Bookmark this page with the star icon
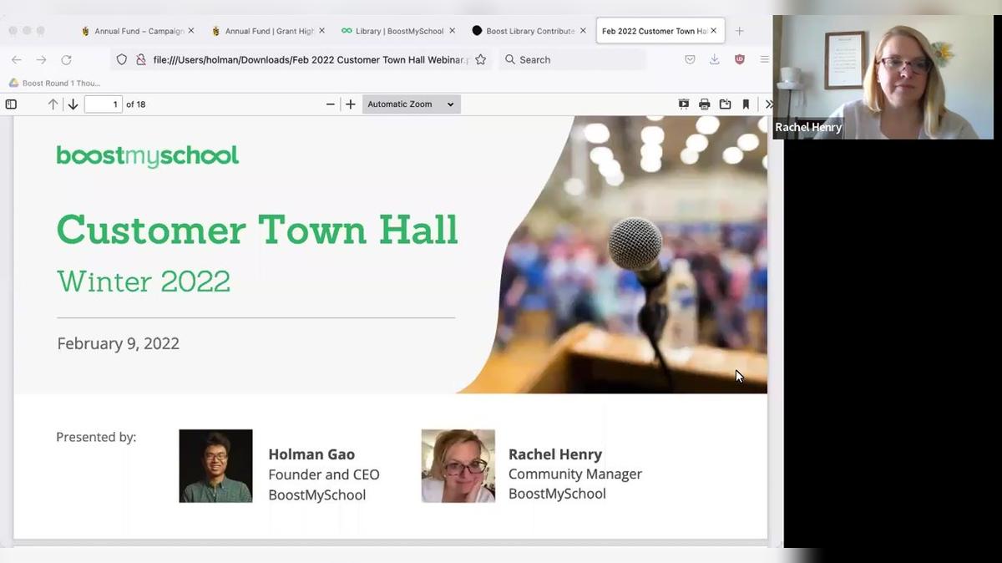The height and width of the screenshot is (563, 1002). (x=479, y=59)
